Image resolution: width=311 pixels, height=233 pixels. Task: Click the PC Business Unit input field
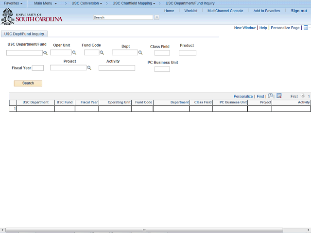(162, 69)
